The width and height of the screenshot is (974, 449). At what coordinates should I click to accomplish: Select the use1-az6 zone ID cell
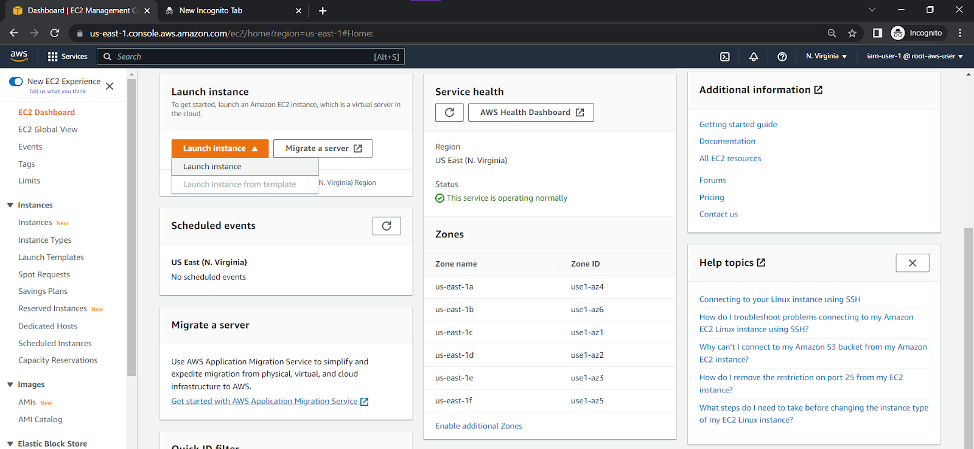[x=587, y=310]
